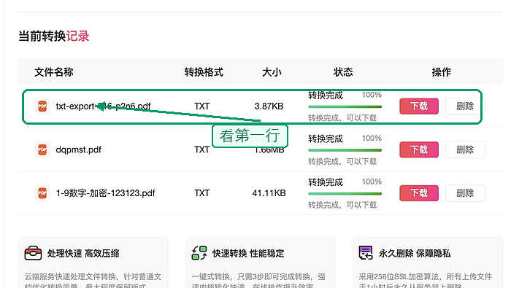Screen dimensions: 511x288
Task: Click the 转换格式 column header
Action: pyautogui.click(x=204, y=72)
